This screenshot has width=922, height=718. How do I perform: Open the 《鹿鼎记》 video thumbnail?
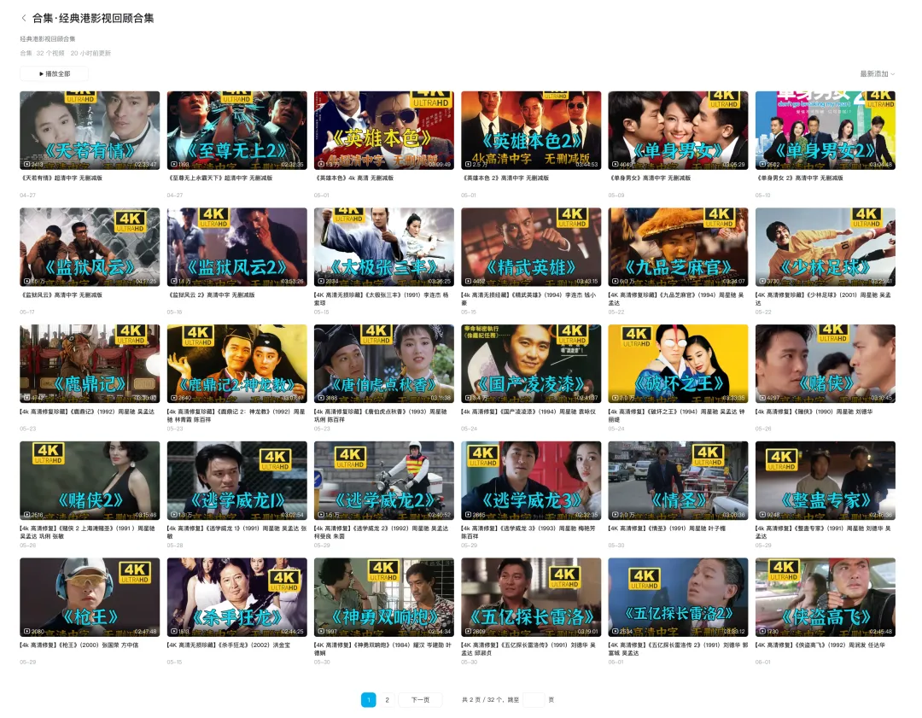coord(90,364)
